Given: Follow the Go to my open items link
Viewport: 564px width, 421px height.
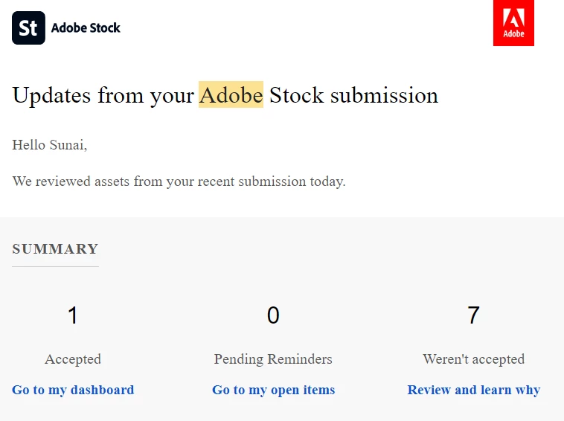Looking at the screenshot, I should tap(273, 390).
